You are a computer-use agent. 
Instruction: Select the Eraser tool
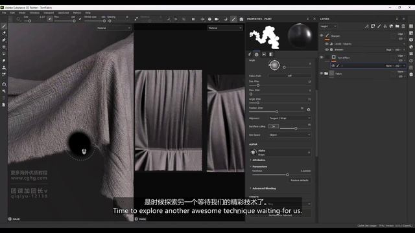[4, 33]
